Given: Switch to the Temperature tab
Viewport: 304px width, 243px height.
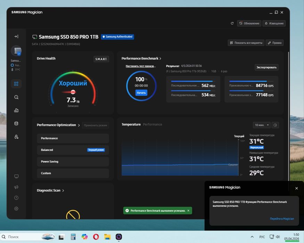Looking at the screenshot, I should point(131,124).
